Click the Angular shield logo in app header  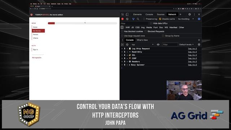[x=31, y=14]
